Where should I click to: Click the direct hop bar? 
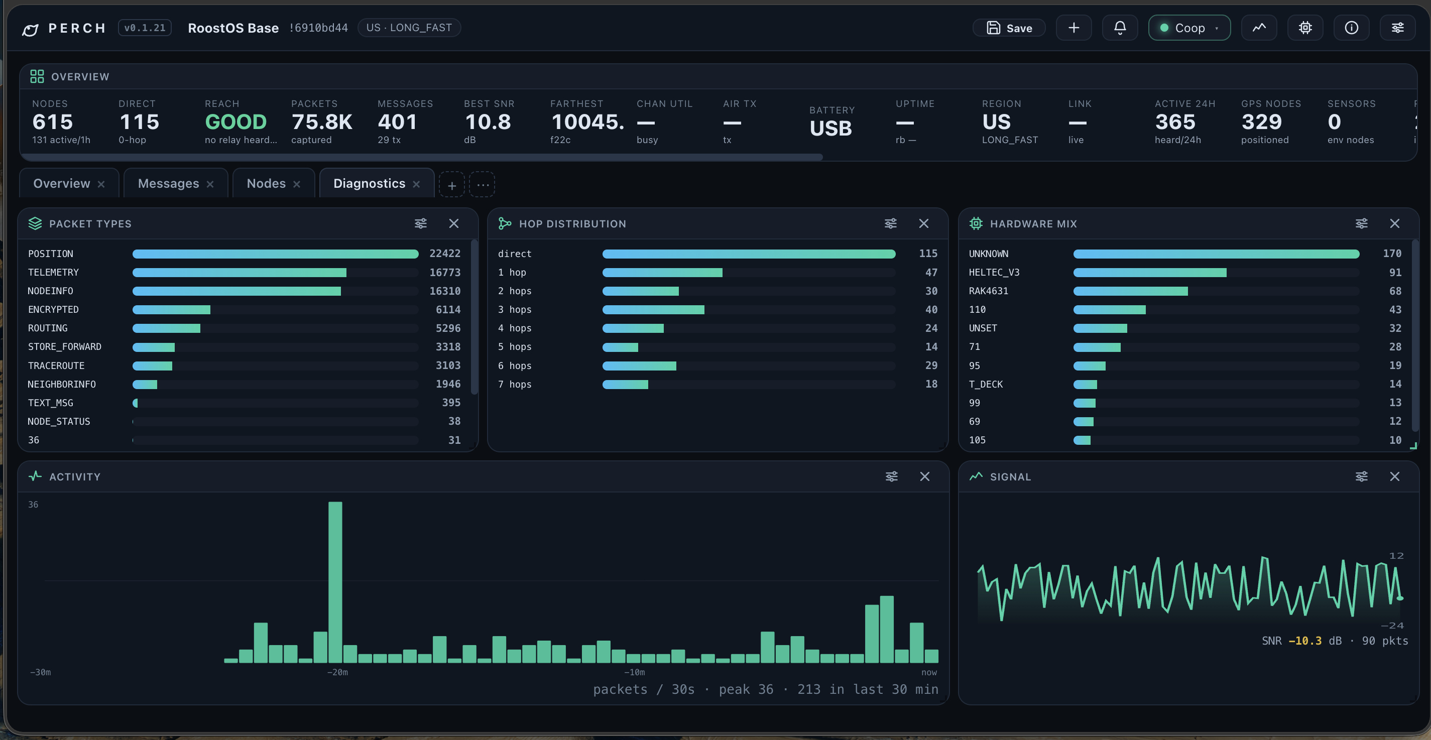click(x=749, y=254)
